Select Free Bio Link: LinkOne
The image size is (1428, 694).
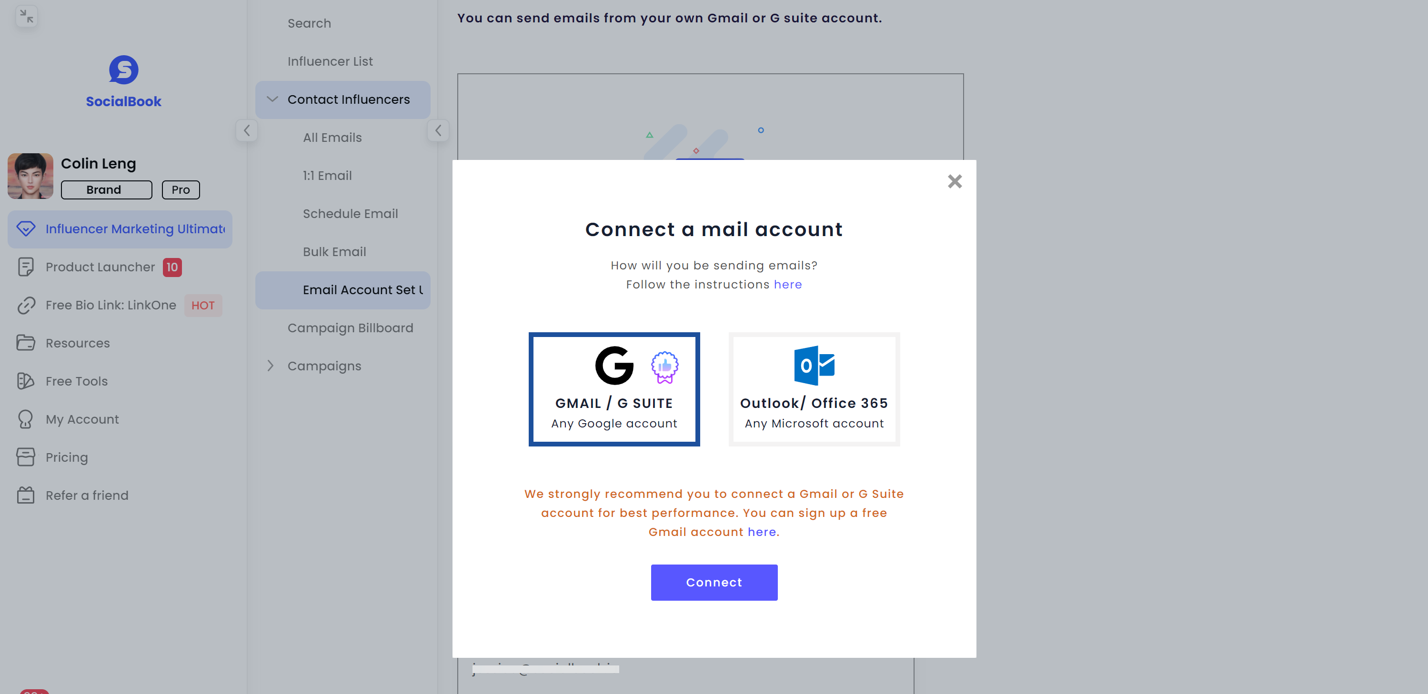coord(111,305)
